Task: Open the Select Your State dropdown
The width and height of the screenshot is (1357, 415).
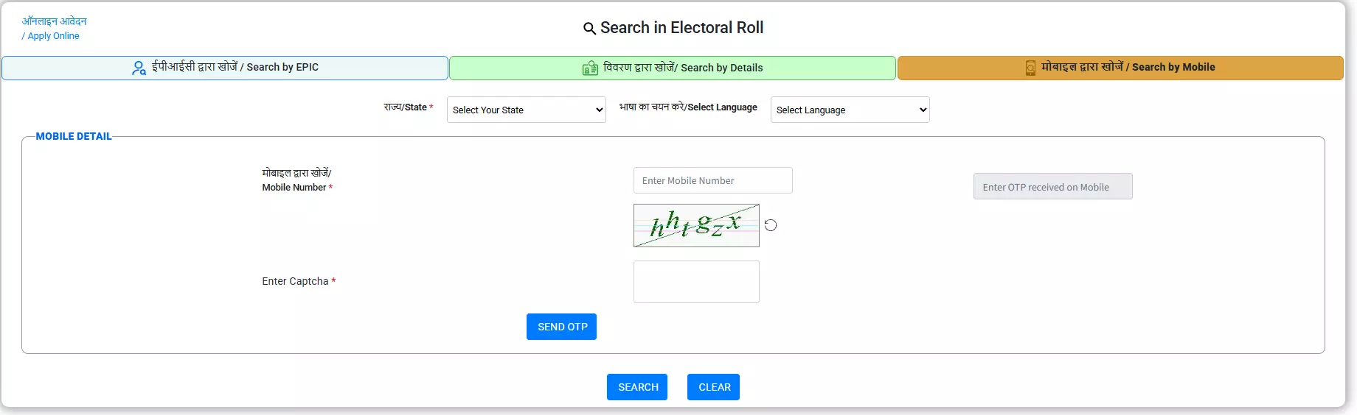Action: pos(526,110)
